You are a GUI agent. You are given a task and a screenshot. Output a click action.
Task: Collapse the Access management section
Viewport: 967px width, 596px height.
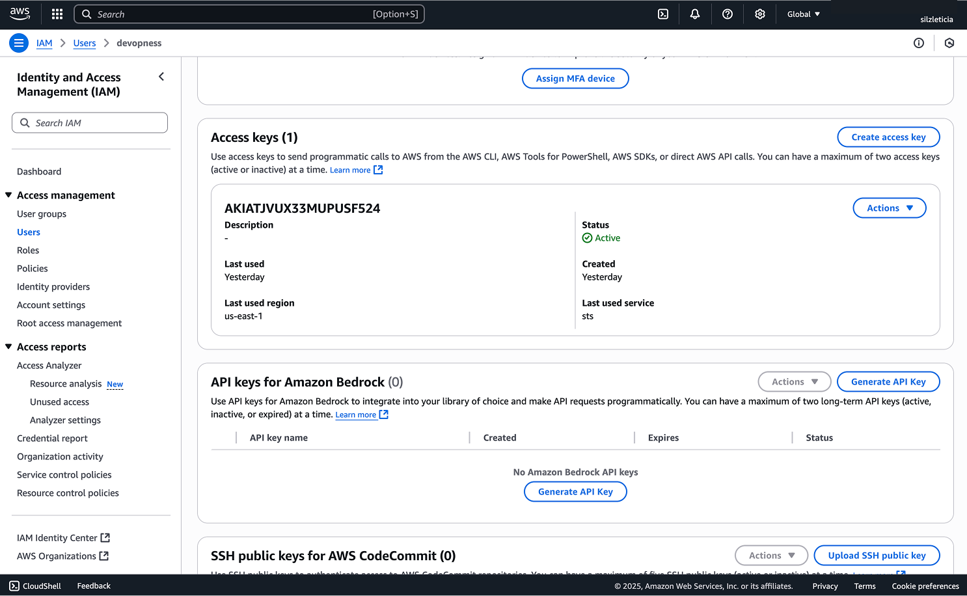point(8,195)
